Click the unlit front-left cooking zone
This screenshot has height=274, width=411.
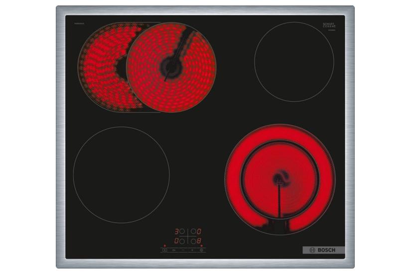[x=121, y=174]
